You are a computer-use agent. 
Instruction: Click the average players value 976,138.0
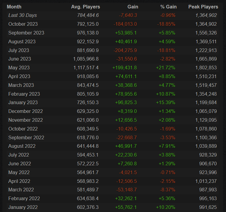tap(88, 33)
